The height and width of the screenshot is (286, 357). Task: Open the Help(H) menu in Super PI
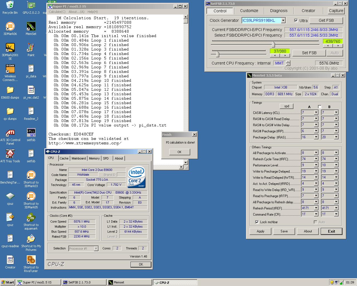click(93, 12)
